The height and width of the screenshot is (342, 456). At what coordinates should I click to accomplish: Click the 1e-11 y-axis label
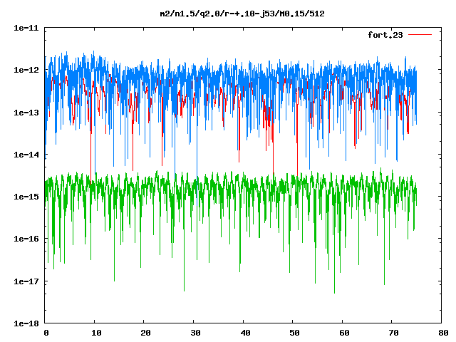tap(26, 28)
